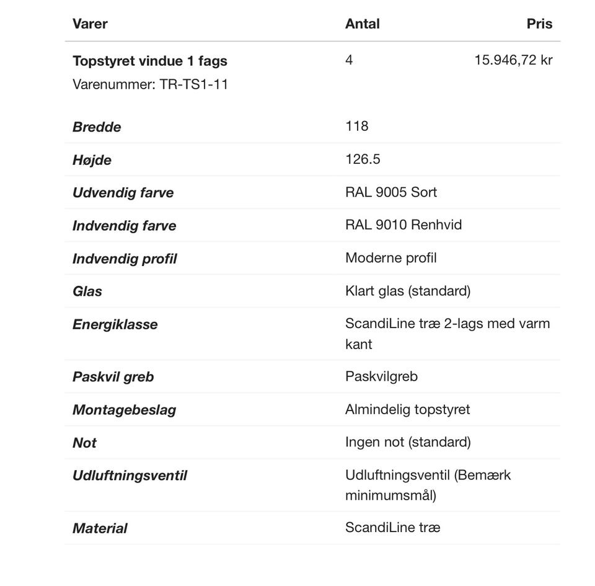The width and height of the screenshot is (595, 586).
Task: Click Ingen not (standard) value
Action: pyautogui.click(x=407, y=442)
